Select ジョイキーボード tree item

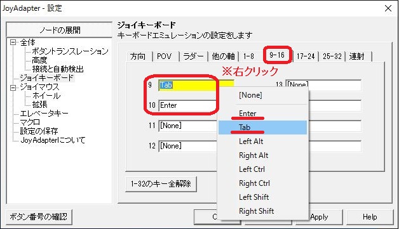point(47,78)
